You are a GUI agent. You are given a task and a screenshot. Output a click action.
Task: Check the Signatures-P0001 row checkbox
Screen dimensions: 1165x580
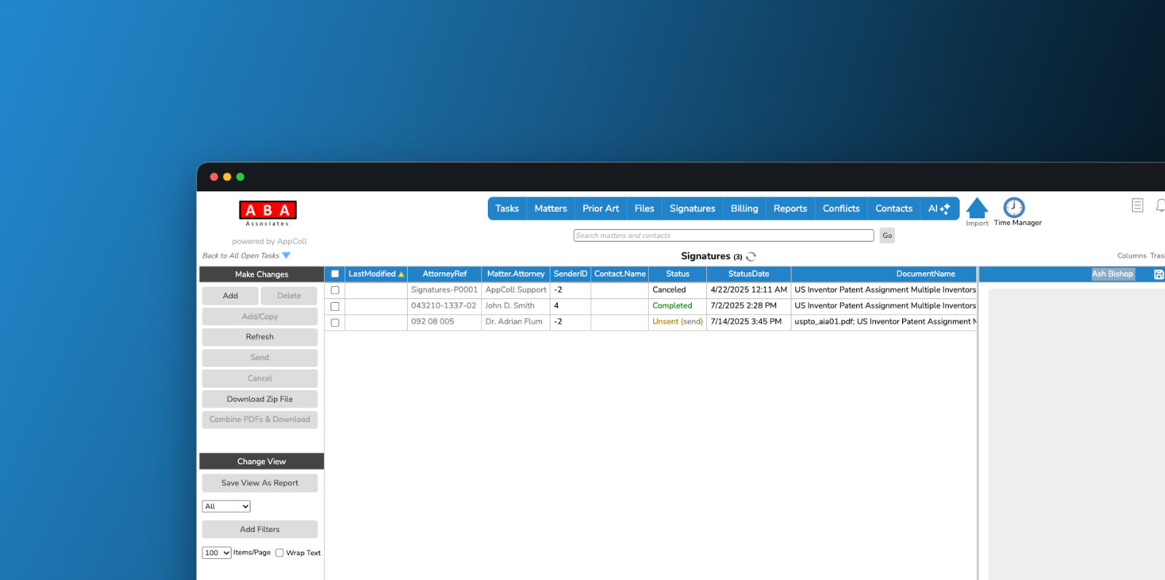(x=335, y=290)
